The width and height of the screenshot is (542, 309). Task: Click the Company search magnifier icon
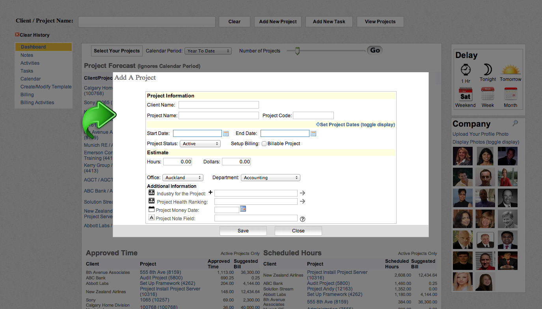515,124
